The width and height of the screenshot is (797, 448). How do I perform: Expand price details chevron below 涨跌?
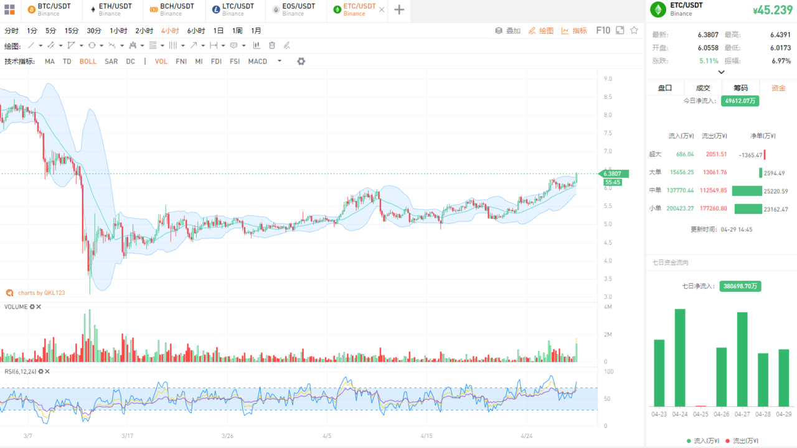722,72
